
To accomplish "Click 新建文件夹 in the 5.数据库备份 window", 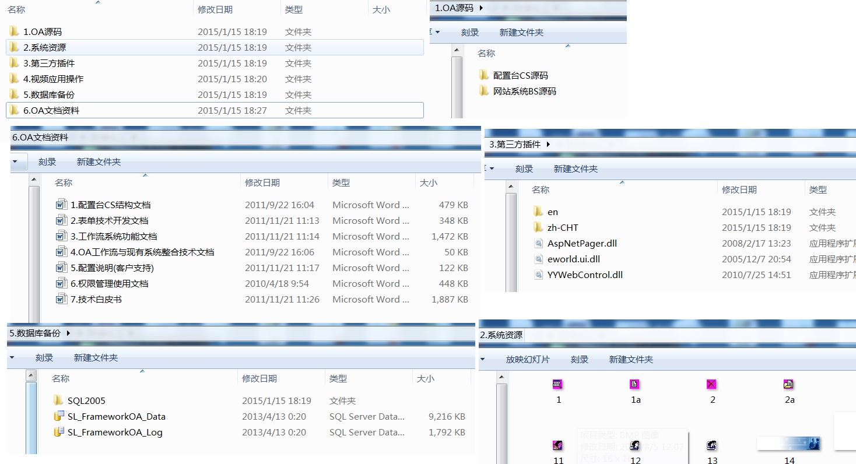I will pyautogui.click(x=96, y=358).
